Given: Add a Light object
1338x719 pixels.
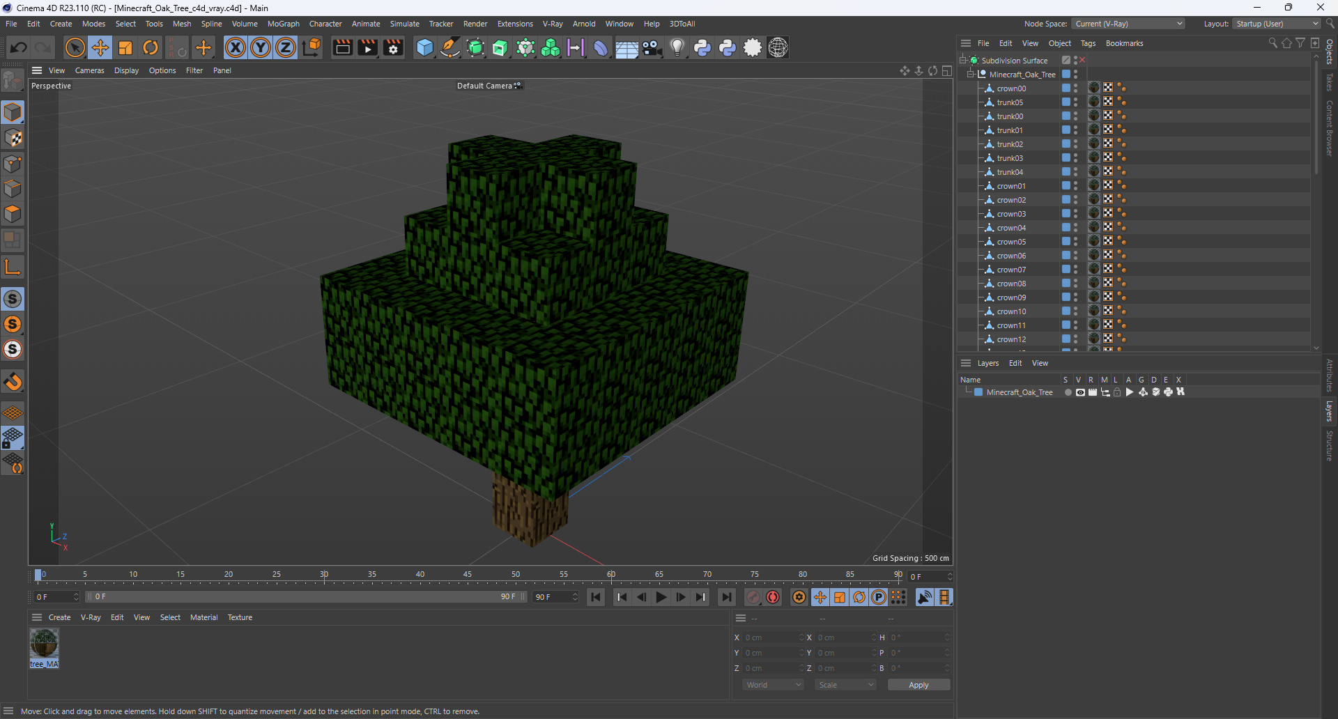Looking at the screenshot, I should pos(677,47).
